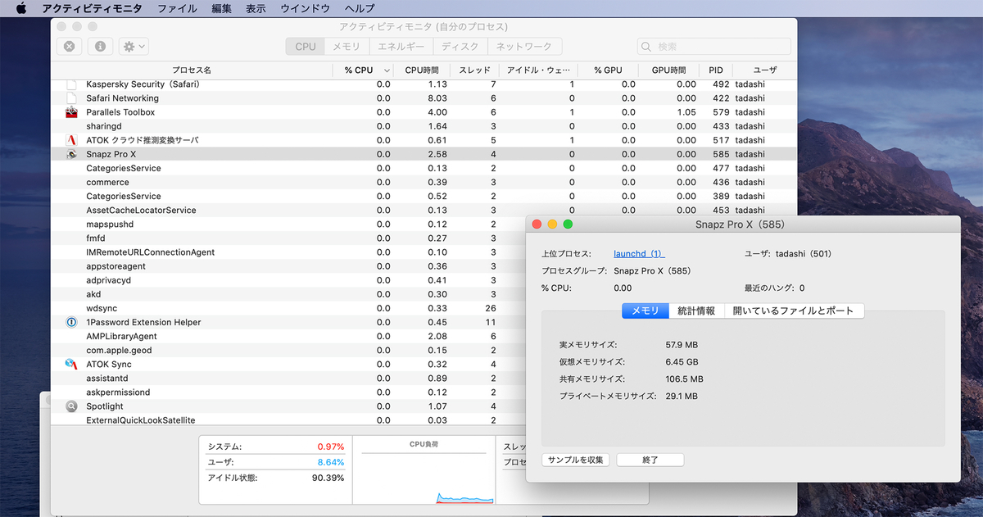Sort by the プロセス名 column header
This screenshot has height=517, width=983.
pyautogui.click(x=192, y=70)
